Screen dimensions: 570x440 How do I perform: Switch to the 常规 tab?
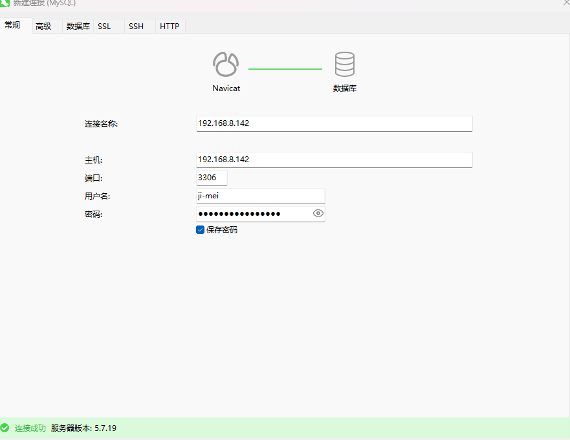[x=16, y=25]
